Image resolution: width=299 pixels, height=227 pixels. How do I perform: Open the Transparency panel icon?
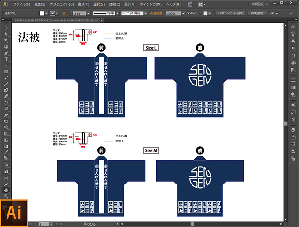pyautogui.click(x=293, y=94)
